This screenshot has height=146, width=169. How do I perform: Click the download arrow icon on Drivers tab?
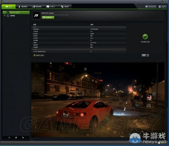pos(19,6)
